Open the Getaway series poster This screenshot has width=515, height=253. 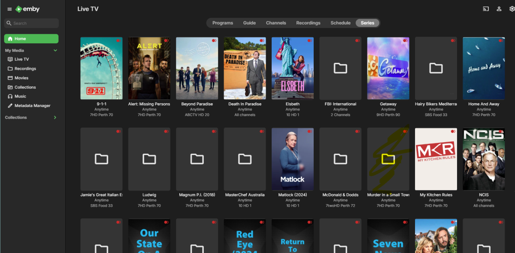(388, 68)
